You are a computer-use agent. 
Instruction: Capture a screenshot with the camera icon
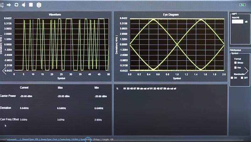pyautogui.click(x=39, y=5)
